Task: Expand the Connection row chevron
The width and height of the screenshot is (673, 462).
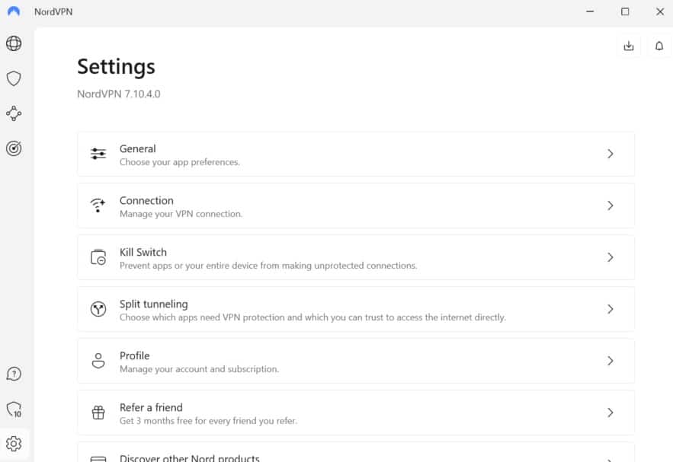Action: [611, 206]
